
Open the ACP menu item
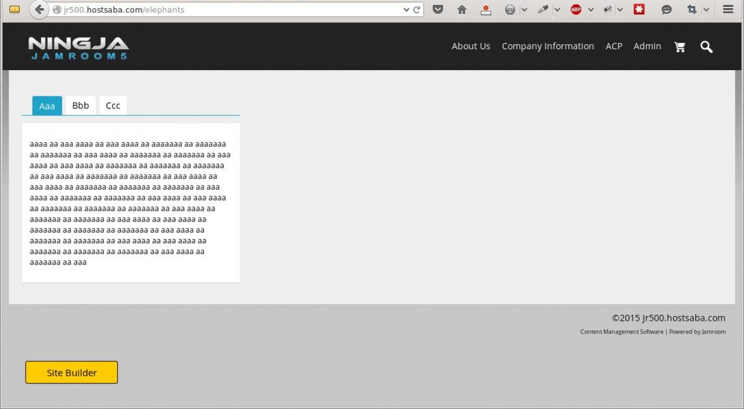tap(614, 46)
